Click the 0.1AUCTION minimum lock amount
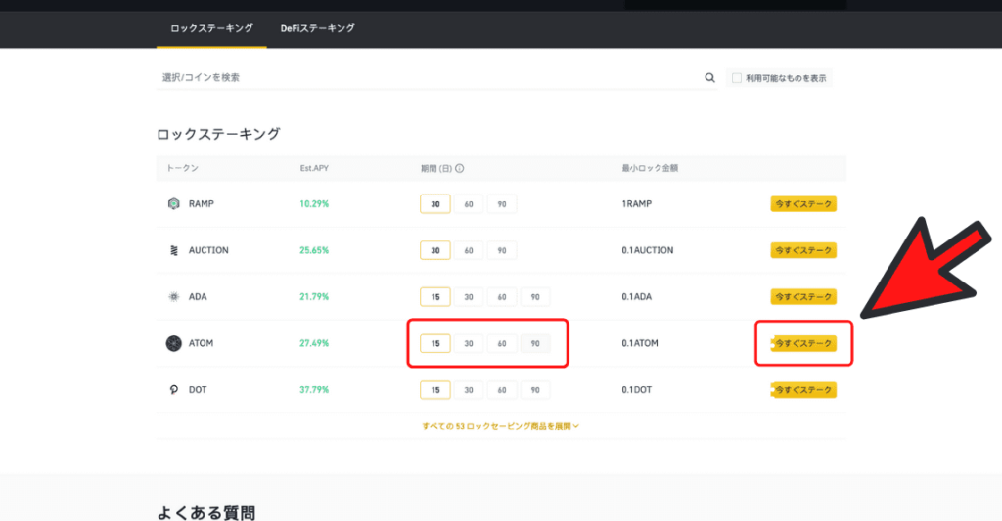The image size is (1002, 521). click(x=648, y=250)
